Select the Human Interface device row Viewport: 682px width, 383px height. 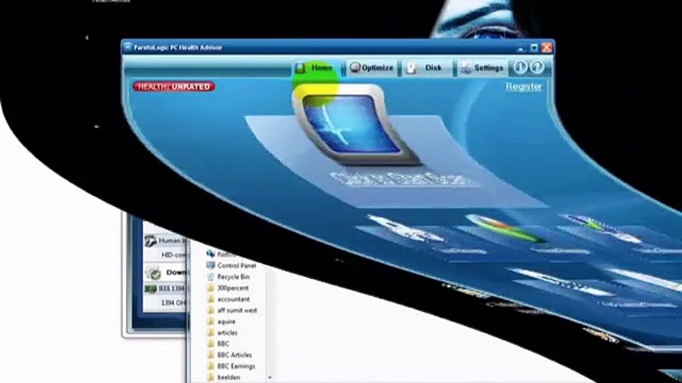coord(166,240)
